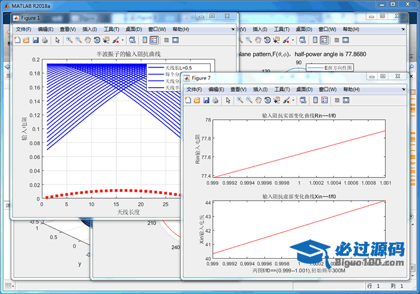Open 编辑(E) menu in Figure 1
Viewport: 420px width, 294px height.
click(46, 29)
